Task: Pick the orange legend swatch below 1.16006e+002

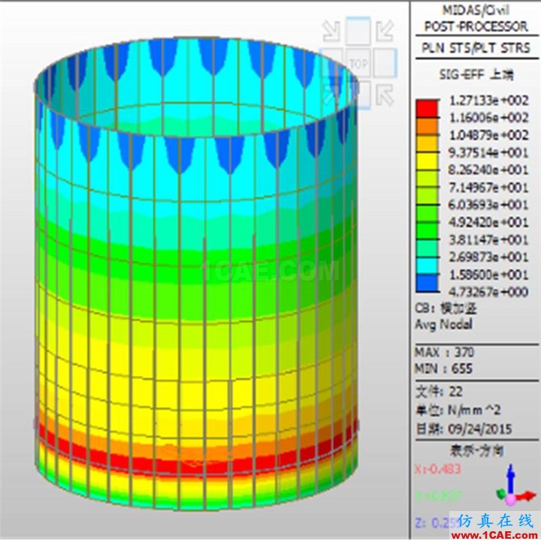Action: click(x=427, y=126)
